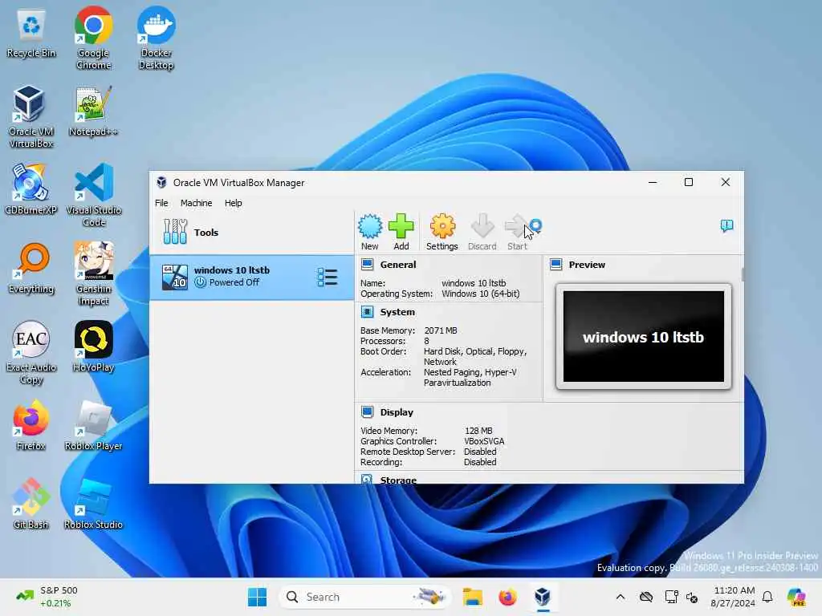Click the Base Memory value 2071 MB
Screen dimensions: 822x616
pos(441,330)
